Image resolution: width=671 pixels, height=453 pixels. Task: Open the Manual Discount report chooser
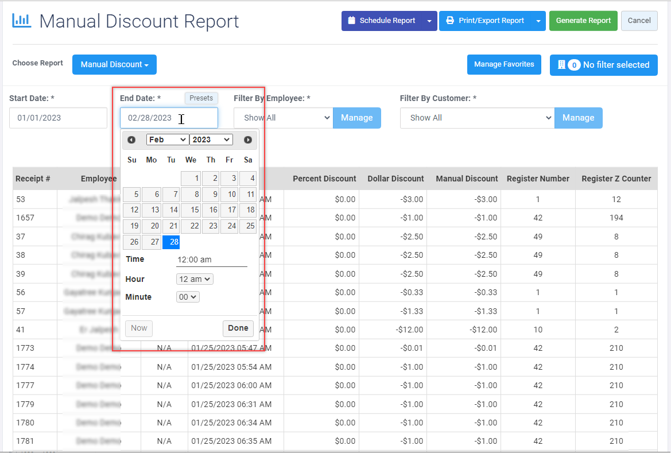pyautogui.click(x=114, y=64)
